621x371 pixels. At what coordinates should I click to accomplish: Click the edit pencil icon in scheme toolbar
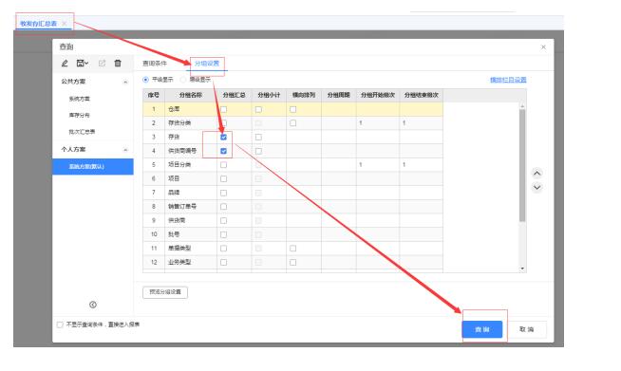[x=65, y=63]
